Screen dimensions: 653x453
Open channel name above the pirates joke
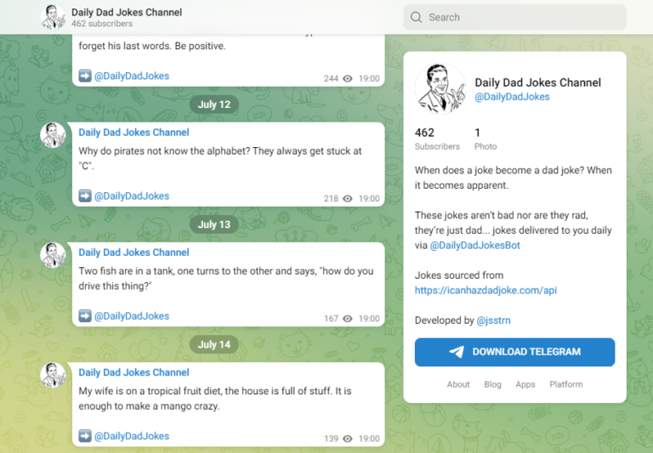coord(133,133)
